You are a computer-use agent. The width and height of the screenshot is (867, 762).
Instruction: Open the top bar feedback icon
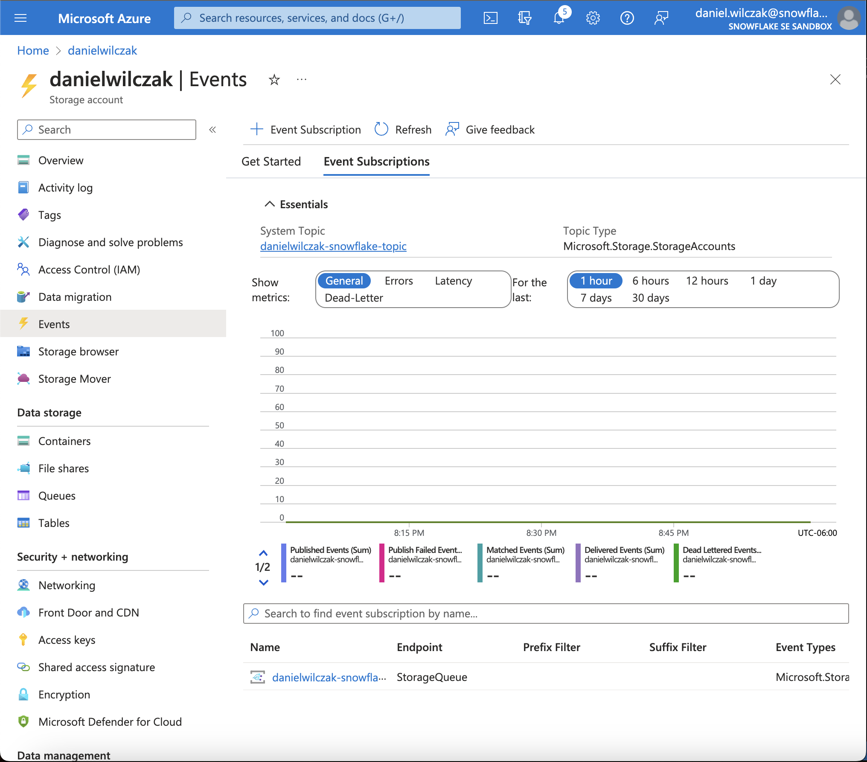[x=661, y=18]
